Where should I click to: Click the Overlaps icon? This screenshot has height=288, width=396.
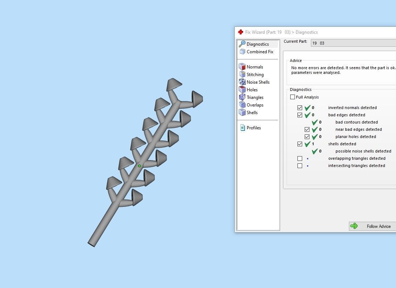point(242,105)
